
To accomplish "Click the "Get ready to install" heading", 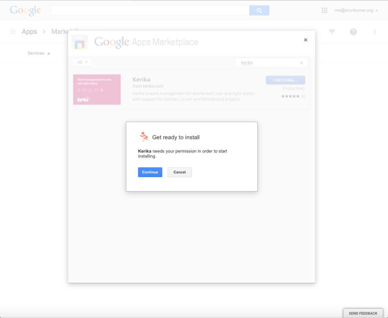I will click(x=176, y=137).
